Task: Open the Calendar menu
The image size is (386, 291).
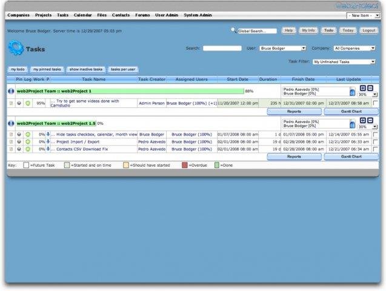Action: coord(82,15)
